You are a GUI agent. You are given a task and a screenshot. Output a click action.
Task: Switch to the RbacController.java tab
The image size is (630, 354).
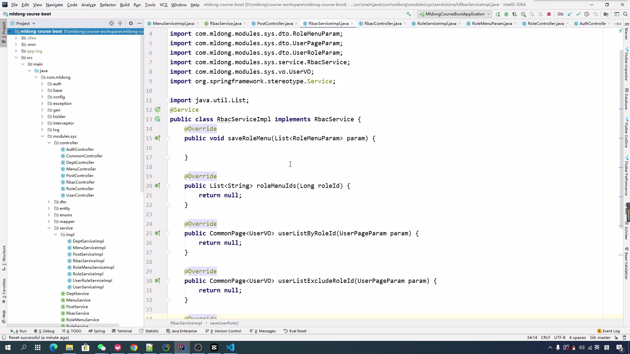point(383,23)
